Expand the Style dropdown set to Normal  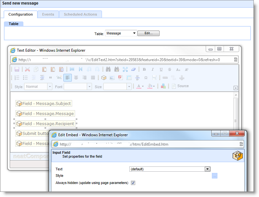pyautogui.click(x=38, y=86)
